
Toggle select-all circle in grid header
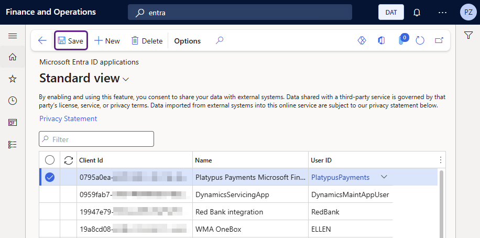click(50, 160)
